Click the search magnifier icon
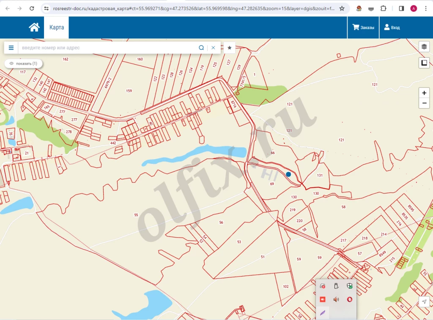Image resolution: width=433 pixels, height=320 pixels. (202, 48)
